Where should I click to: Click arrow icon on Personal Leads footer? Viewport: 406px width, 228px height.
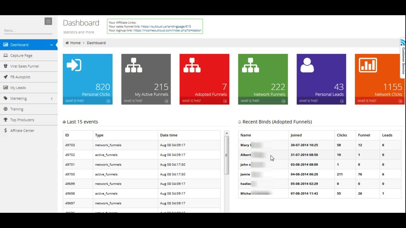342,101
